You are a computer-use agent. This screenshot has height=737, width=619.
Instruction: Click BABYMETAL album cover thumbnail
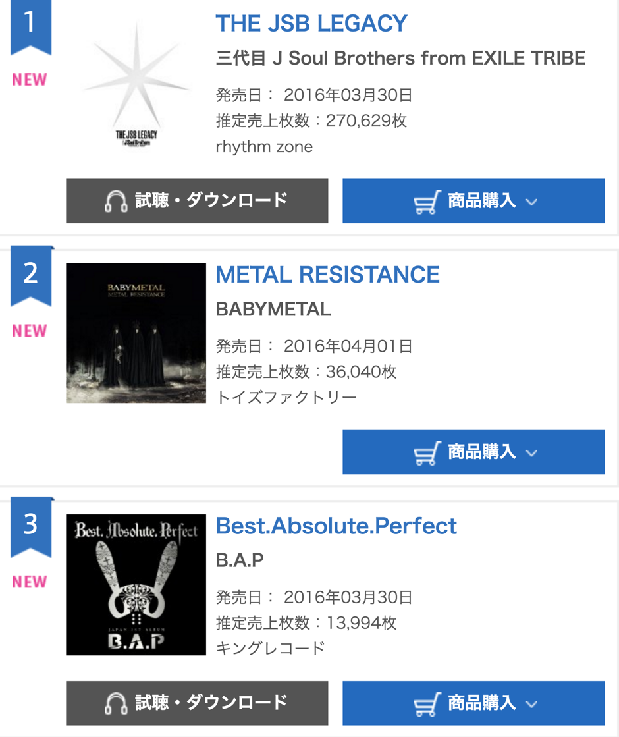[136, 333]
